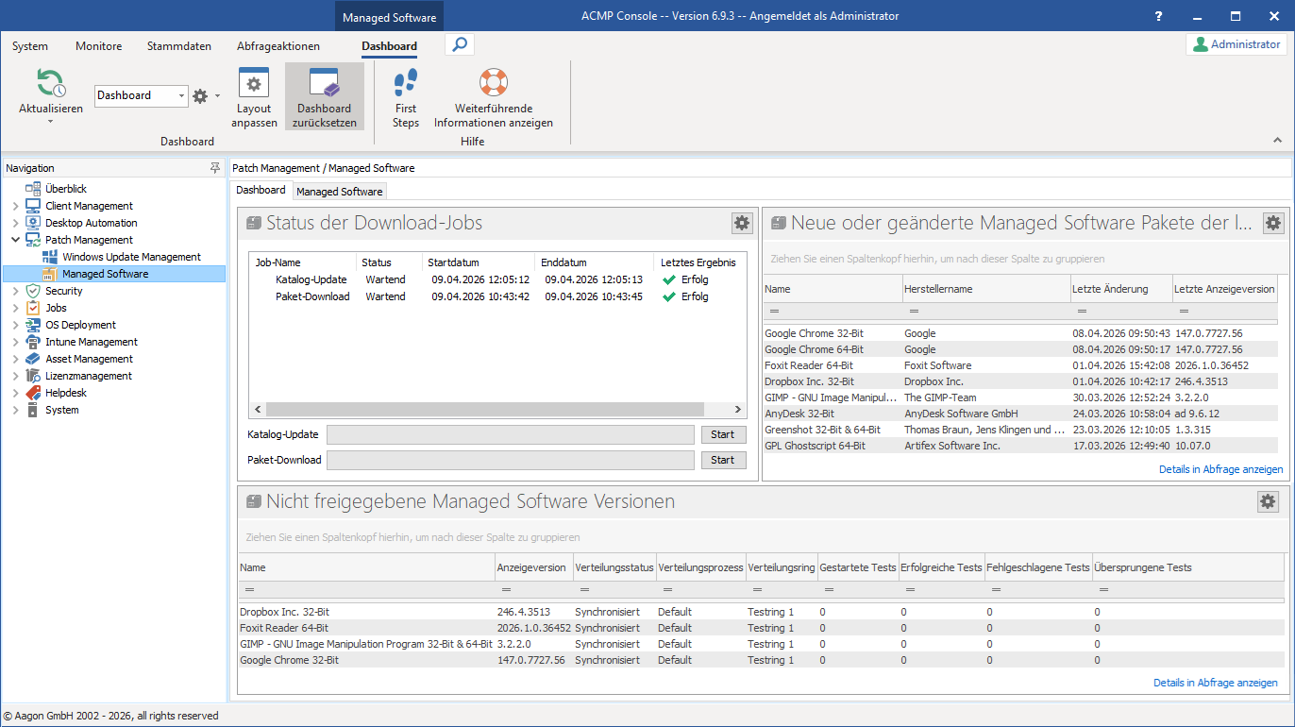Open Details in Abfrage anzeigen under unreleased versions
The image size is (1295, 727).
(1216, 683)
